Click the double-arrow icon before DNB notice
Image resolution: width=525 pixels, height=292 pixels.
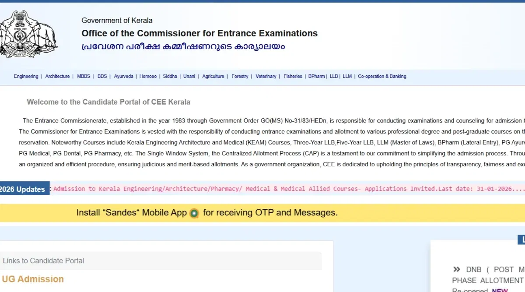(x=457, y=269)
